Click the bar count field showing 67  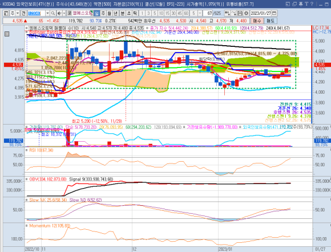[208, 13]
